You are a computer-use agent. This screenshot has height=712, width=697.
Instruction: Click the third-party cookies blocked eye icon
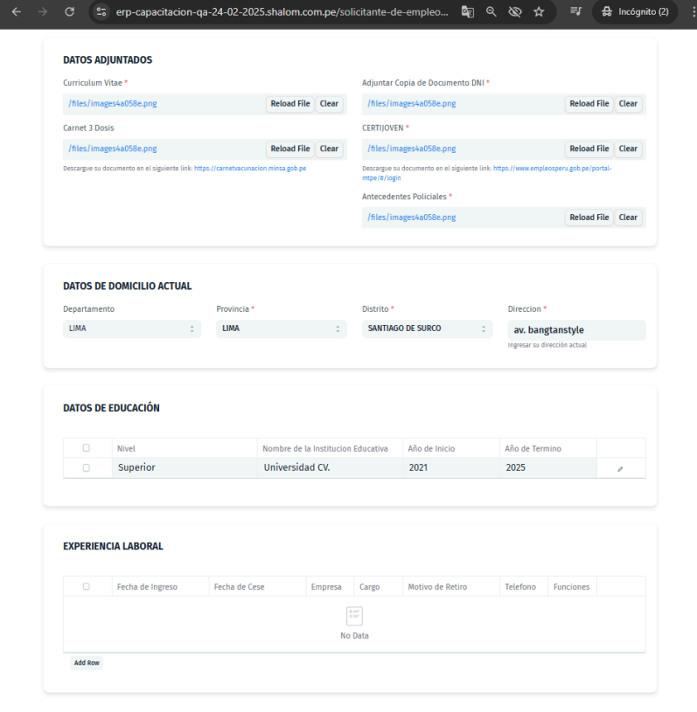pos(515,12)
